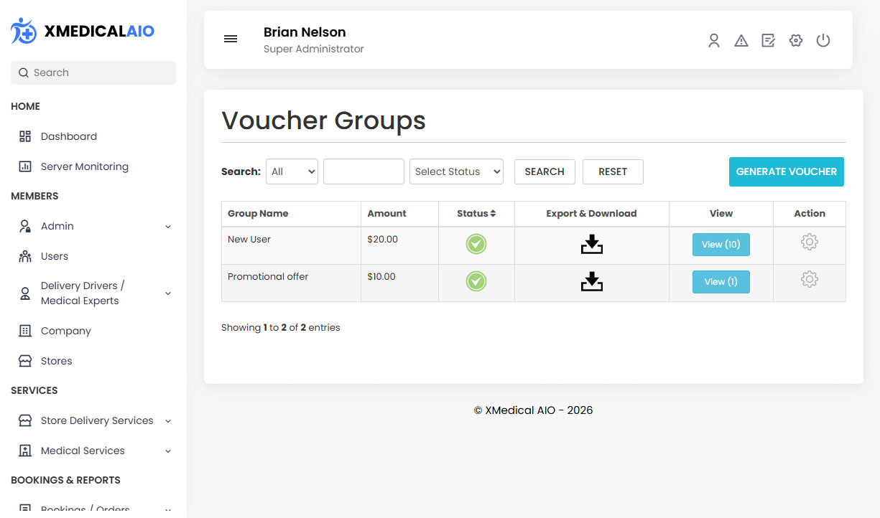
Task: Toggle the sidebar with the hamburger icon
Action: coord(231,39)
